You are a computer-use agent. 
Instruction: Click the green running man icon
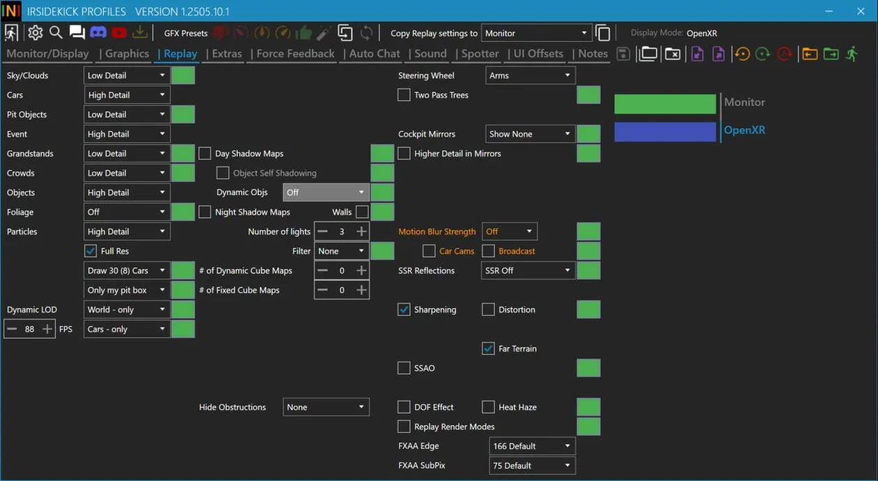[x=852, y=54]
